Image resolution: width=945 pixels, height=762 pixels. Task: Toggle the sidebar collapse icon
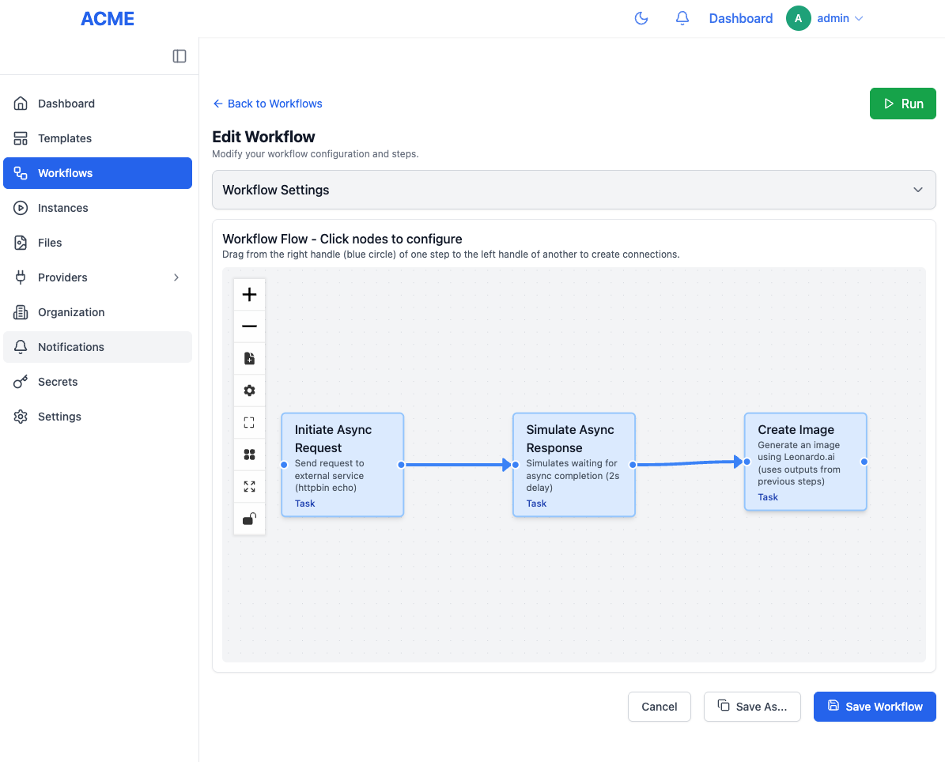[x=180, y=56]
